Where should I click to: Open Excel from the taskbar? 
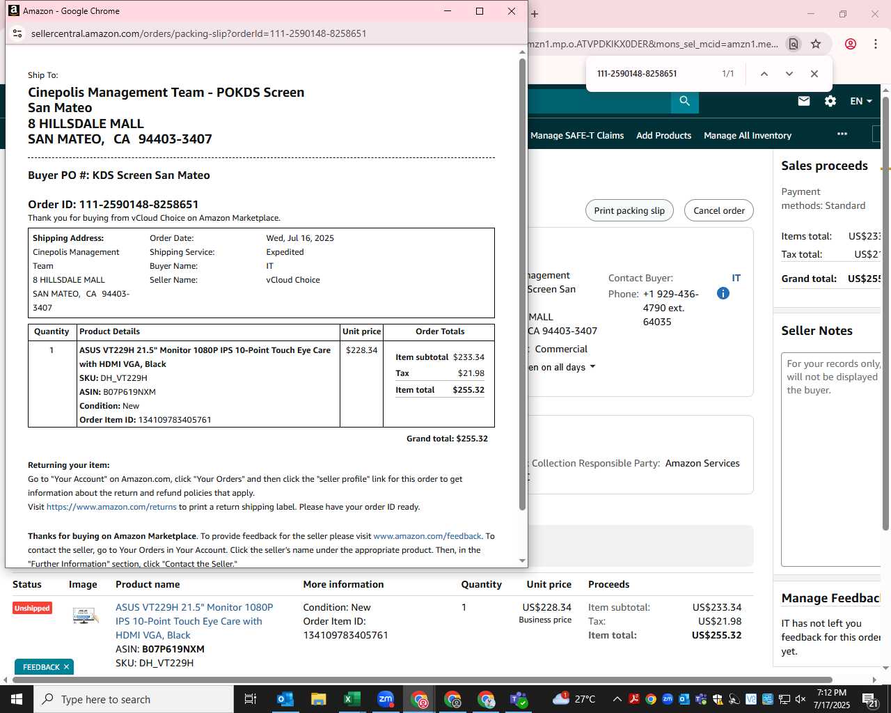tap(352, 699)
